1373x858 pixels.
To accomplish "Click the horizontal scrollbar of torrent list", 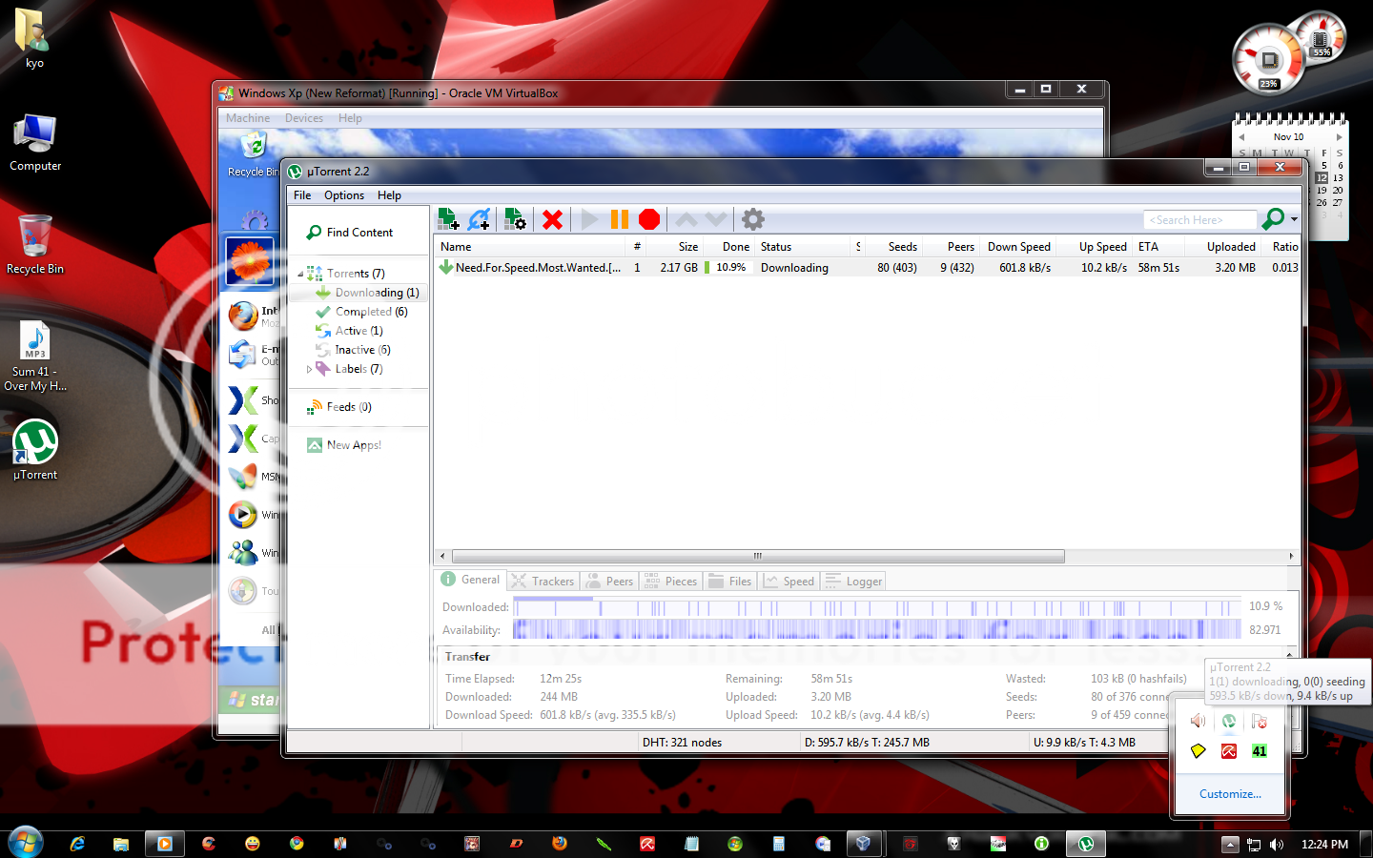I will (x=758, y=556).
